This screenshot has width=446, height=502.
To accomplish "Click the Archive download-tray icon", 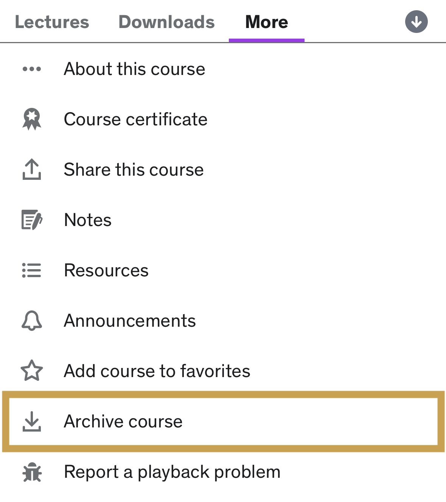I will coord(32,421).
